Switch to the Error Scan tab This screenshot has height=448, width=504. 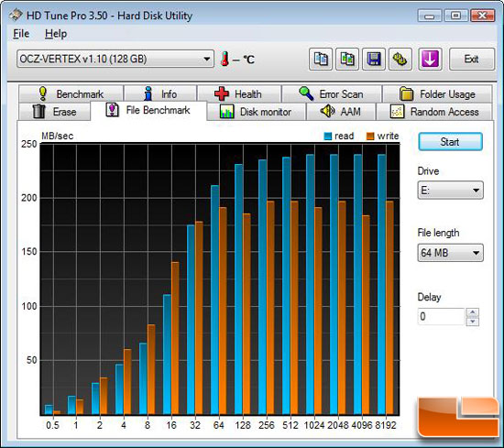332,94
